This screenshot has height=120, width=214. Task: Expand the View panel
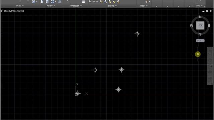199,6
